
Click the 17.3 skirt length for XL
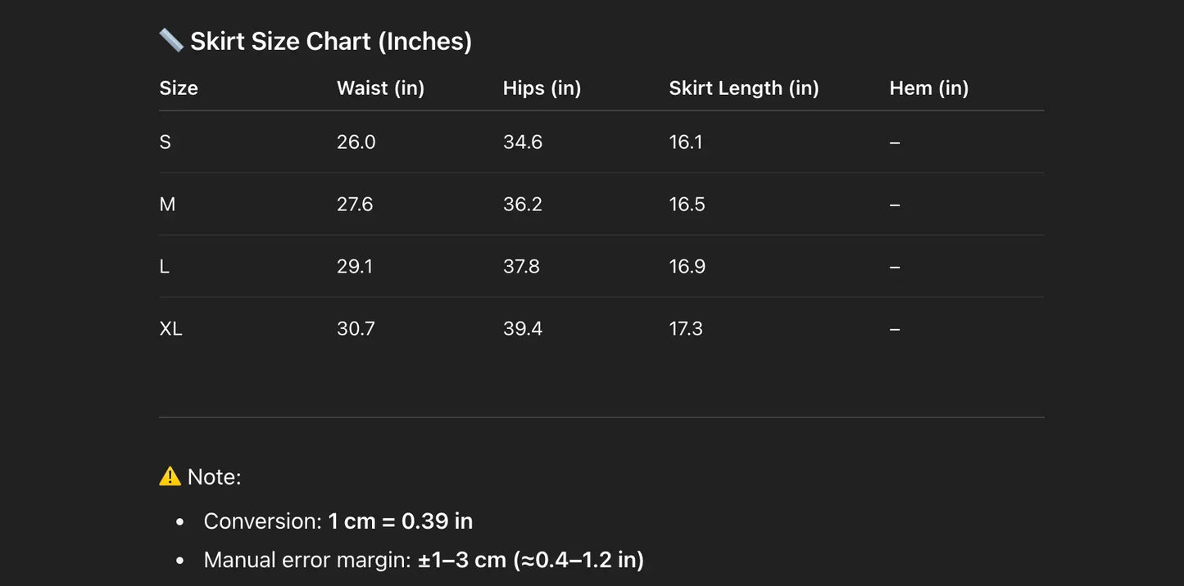686,329
